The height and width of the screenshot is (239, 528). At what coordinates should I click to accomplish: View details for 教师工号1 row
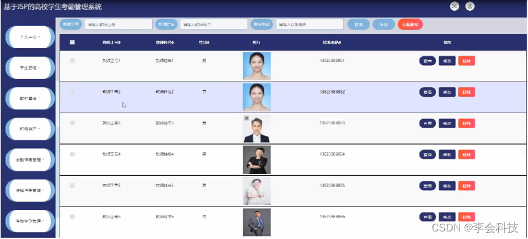[x=428, y=61]
